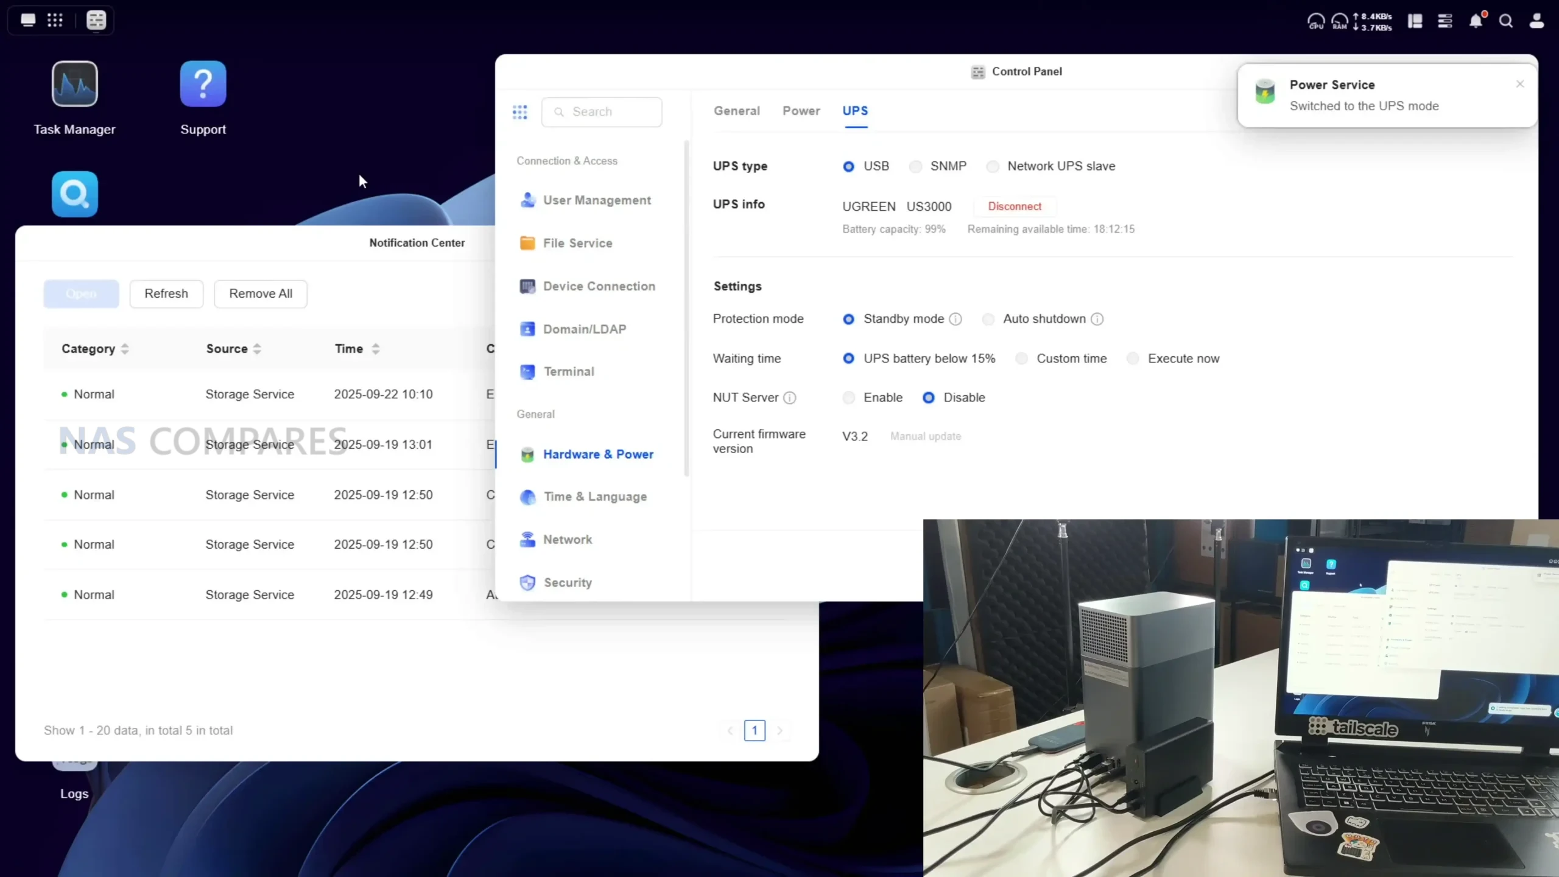The width and height of the screenshot is (1559, 877).
Task: Check the RAM usage gauge icon
Action: tap(1340, 21)
